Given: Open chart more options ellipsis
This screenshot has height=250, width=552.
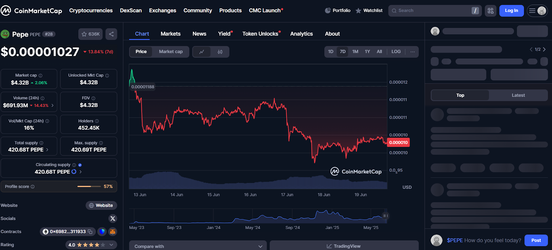Looking at the screenshot, I should (x=412, y=52).
